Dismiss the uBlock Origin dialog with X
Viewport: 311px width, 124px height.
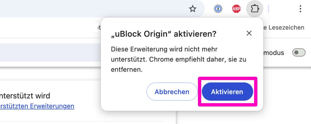pyautogui.click(x=249, y=33)
